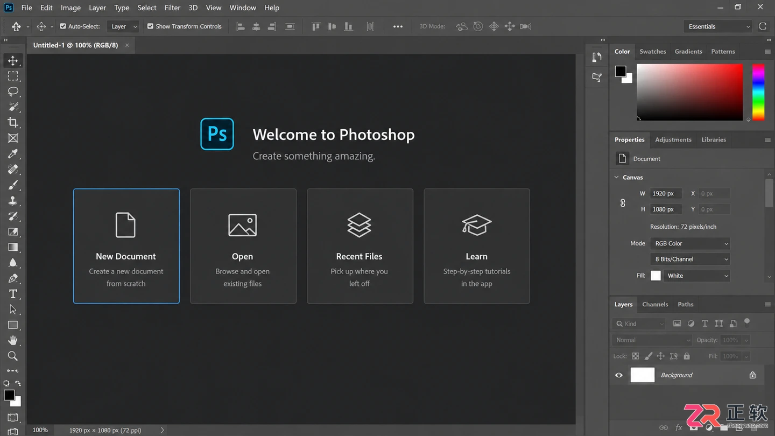Open the Image menu

click(x=71, y=8)
